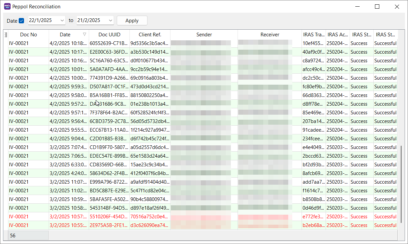Select the red row with UUID 5510206F-454D
This screenshot has width=408, height=244.
tap(108, 217)
